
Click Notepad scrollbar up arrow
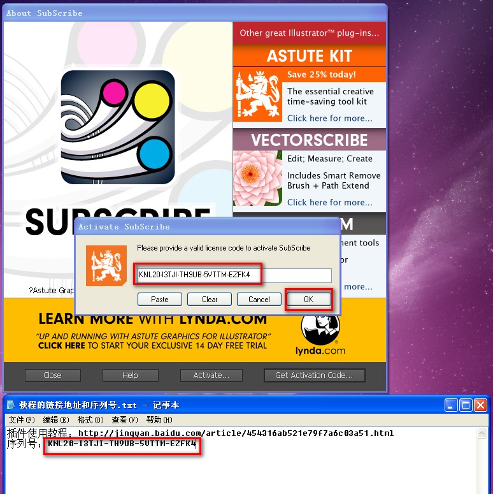coord(482,433)
